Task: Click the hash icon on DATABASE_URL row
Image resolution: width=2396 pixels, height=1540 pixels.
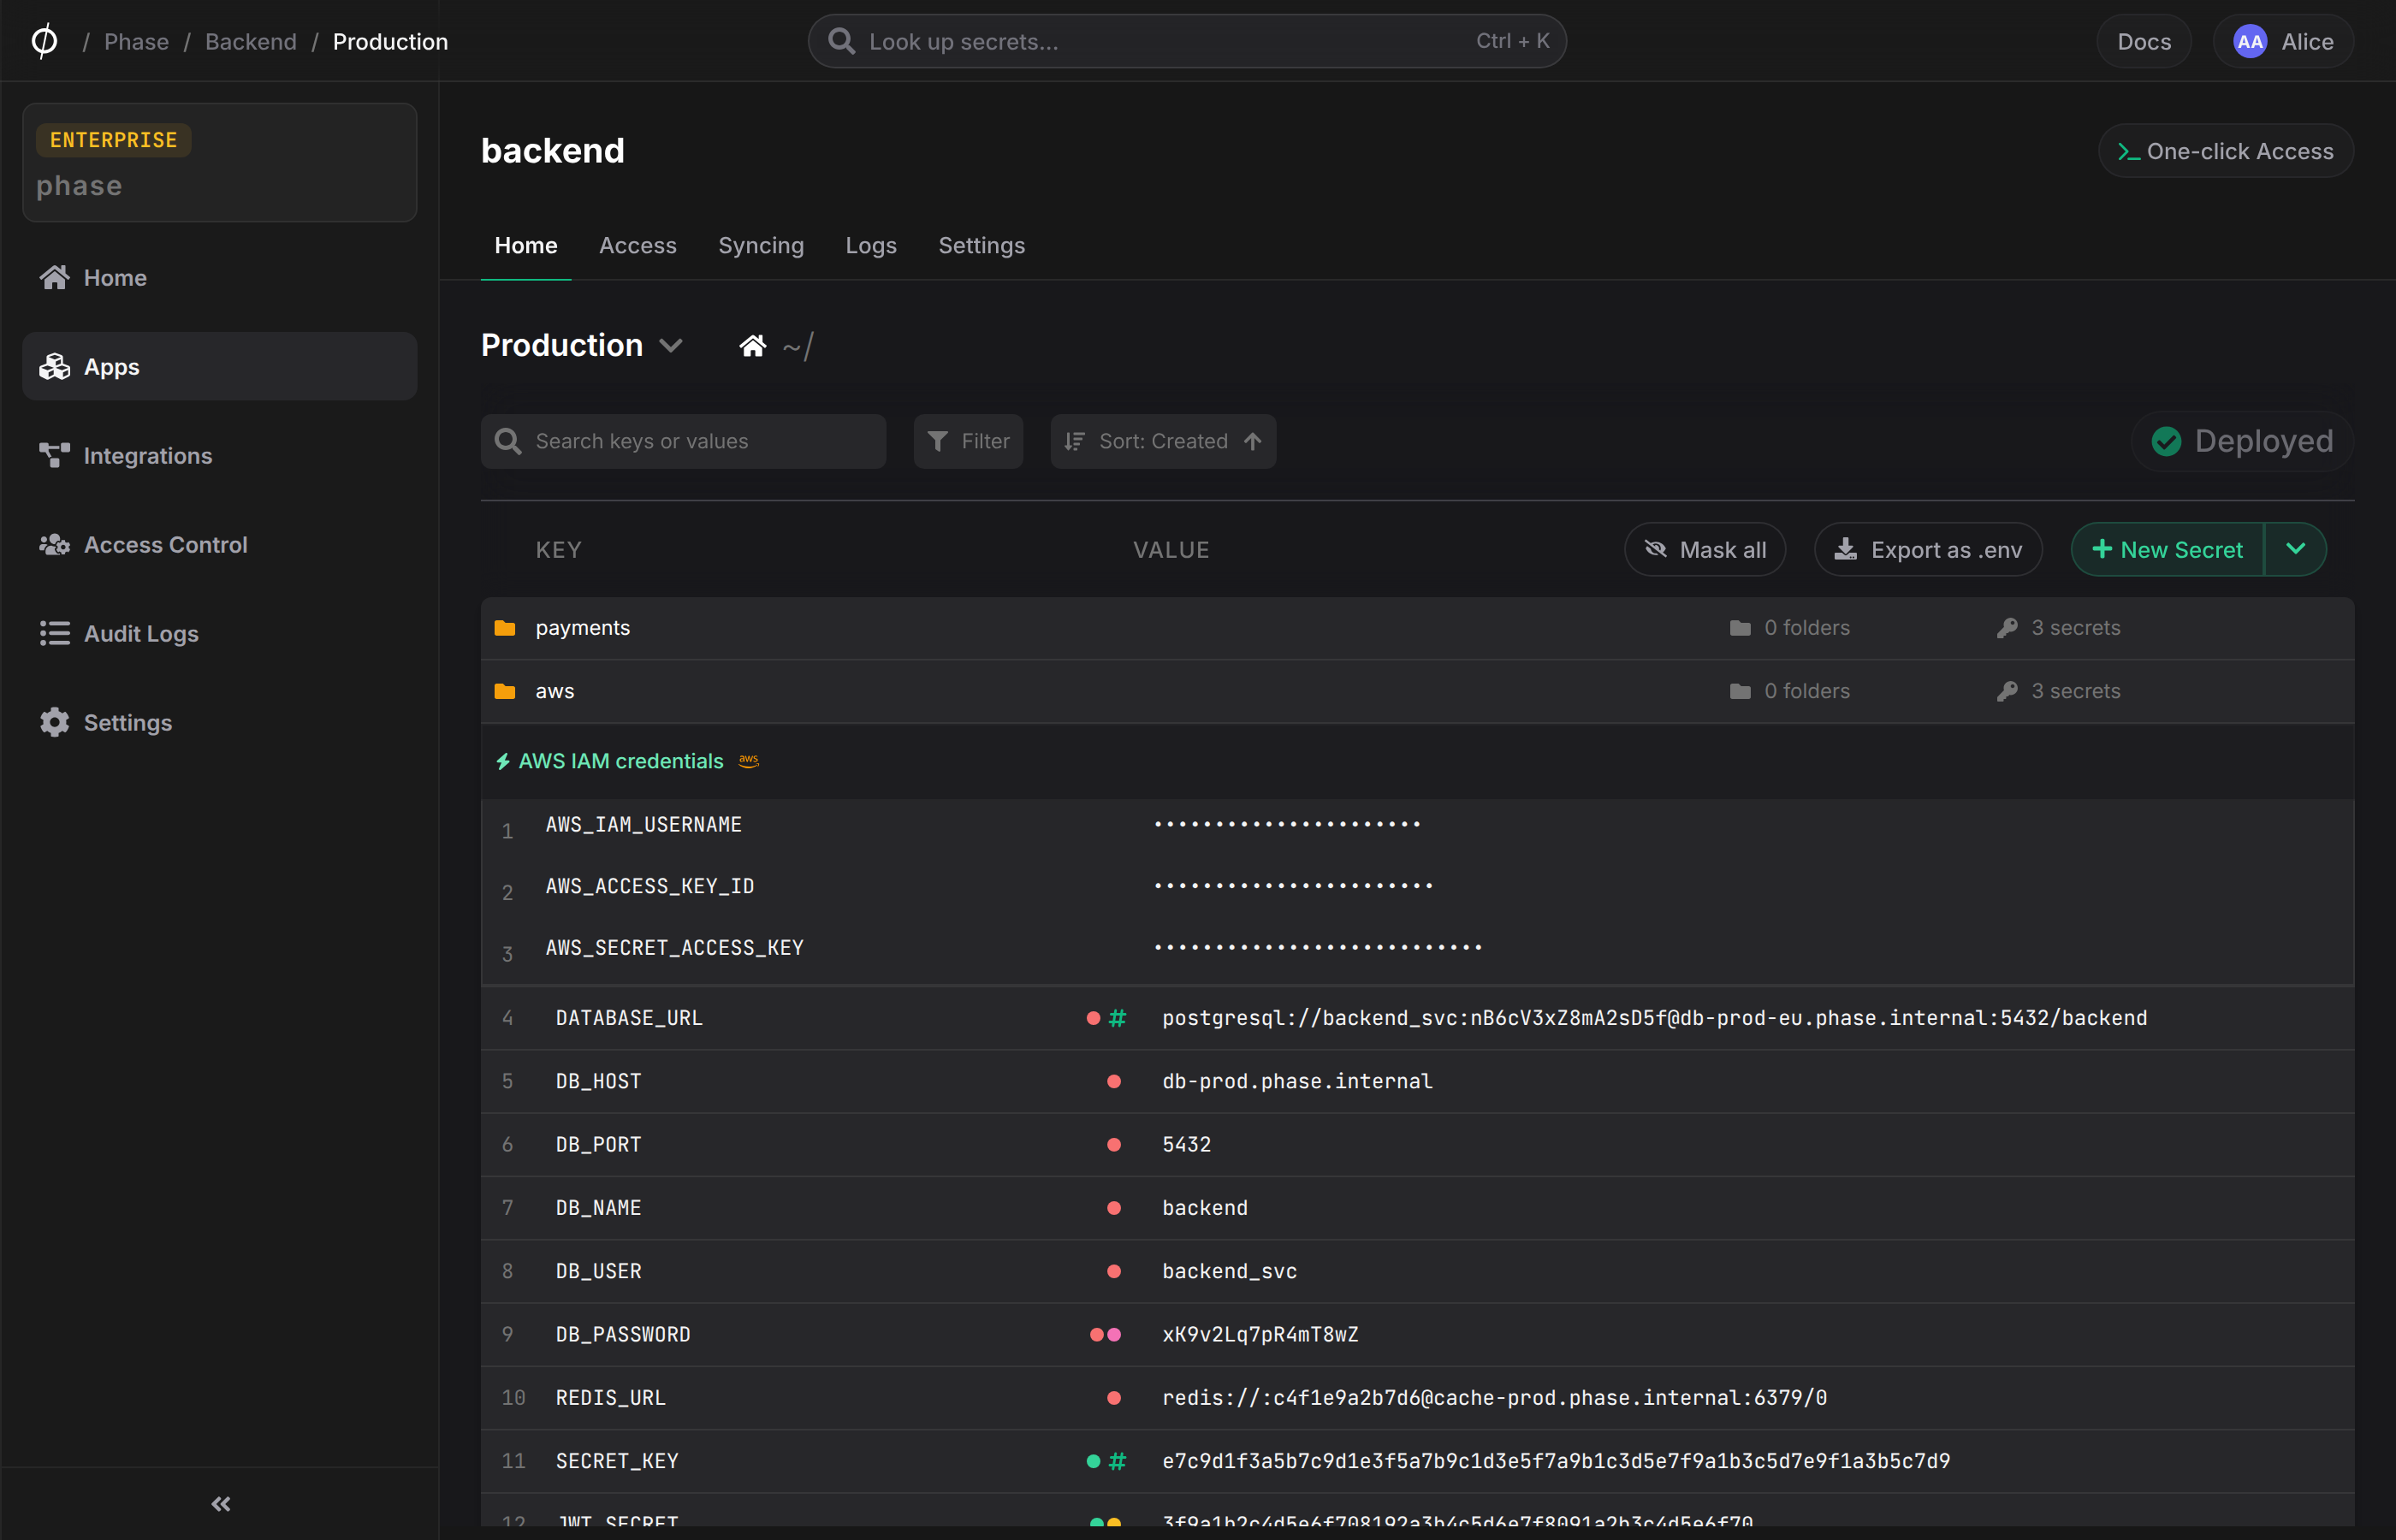Action: (x=1118, y=1018)
